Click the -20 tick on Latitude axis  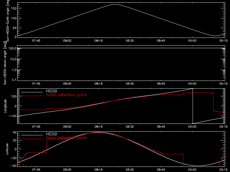point(14,158)
